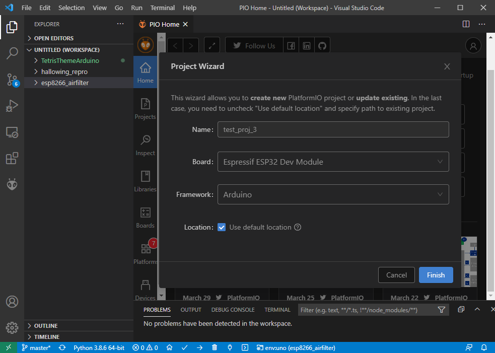Open the Framework dropdown
Viewport: 495px width, 353px height.
[x=333, y=194]
